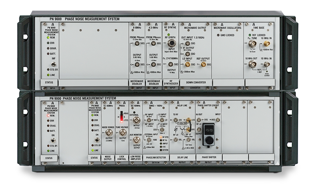Tap the NOISE OUTPUT module label
This screenshot has width=315, height=191.
pyautogui.click(x=107, y=158)
